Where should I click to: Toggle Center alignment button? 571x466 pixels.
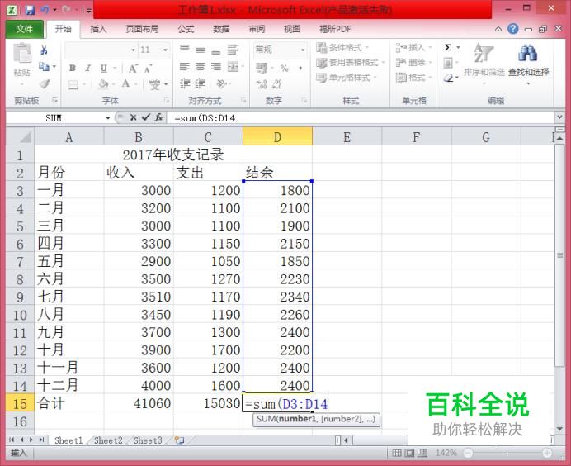click(201, 66)
